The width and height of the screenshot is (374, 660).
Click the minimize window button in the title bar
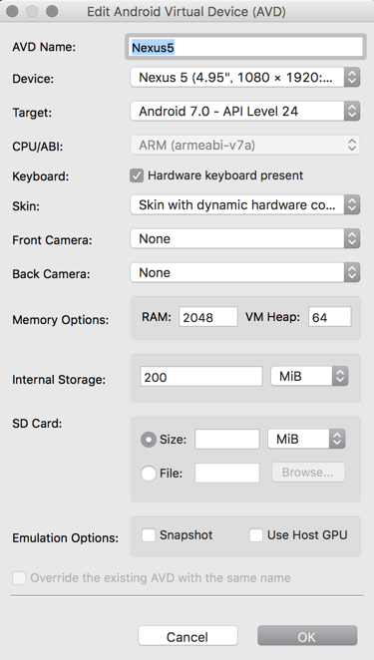32,11
